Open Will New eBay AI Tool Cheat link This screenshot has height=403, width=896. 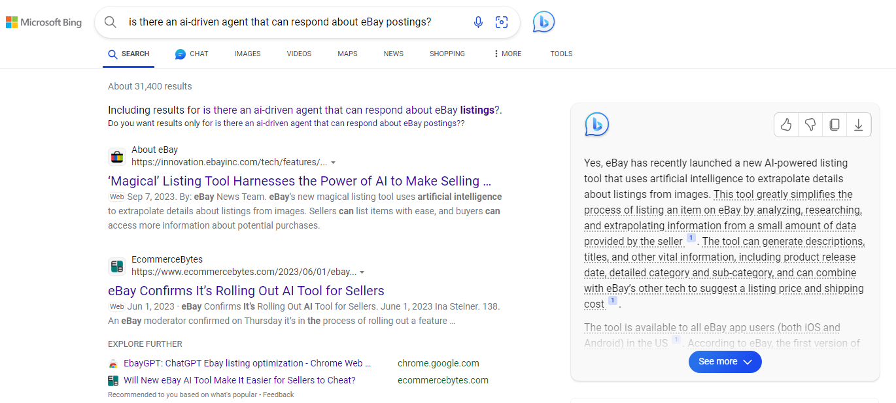pos(239,380)
